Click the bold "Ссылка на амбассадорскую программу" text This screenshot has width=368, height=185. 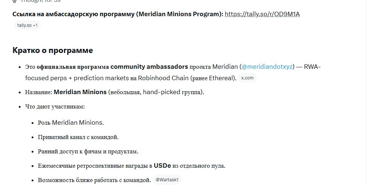point(74,14)
